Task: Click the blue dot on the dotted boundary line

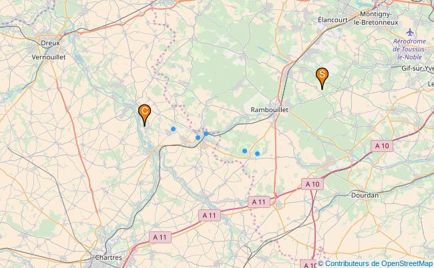Action: pos(206,133)
